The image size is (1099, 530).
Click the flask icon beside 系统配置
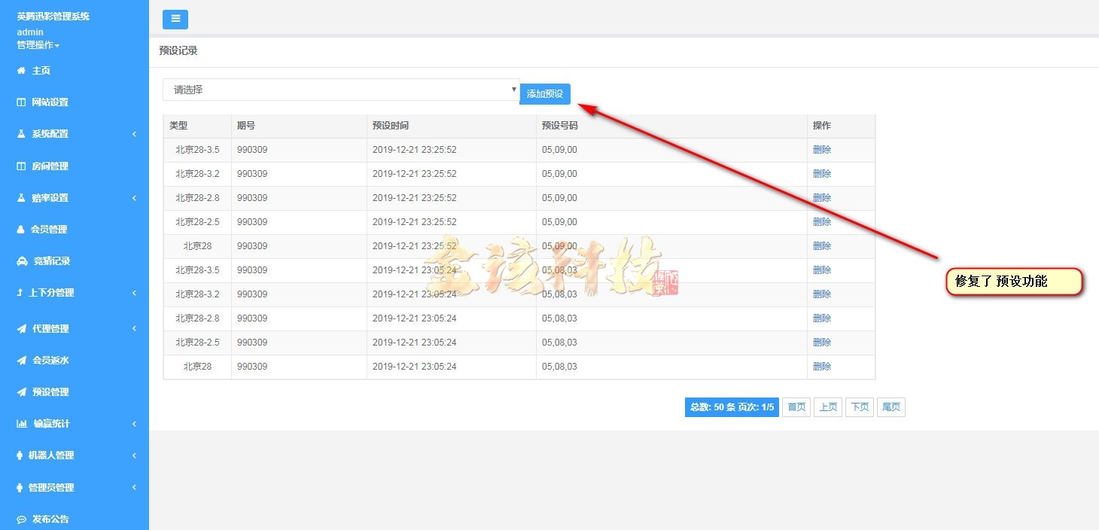[x=21, y=134]
